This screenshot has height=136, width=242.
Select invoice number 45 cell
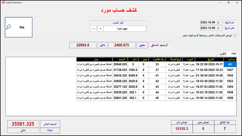point(157,98)
